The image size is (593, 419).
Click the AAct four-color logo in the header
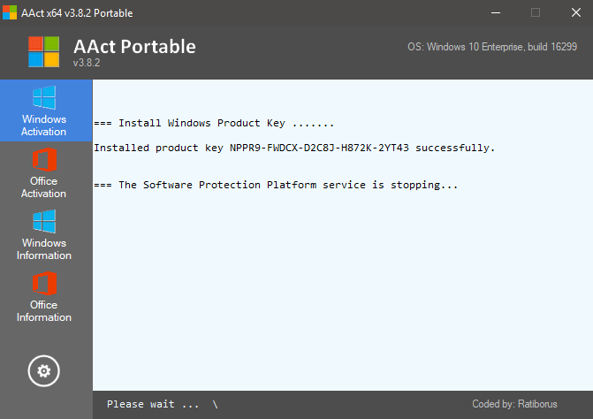tap(43, 52)
